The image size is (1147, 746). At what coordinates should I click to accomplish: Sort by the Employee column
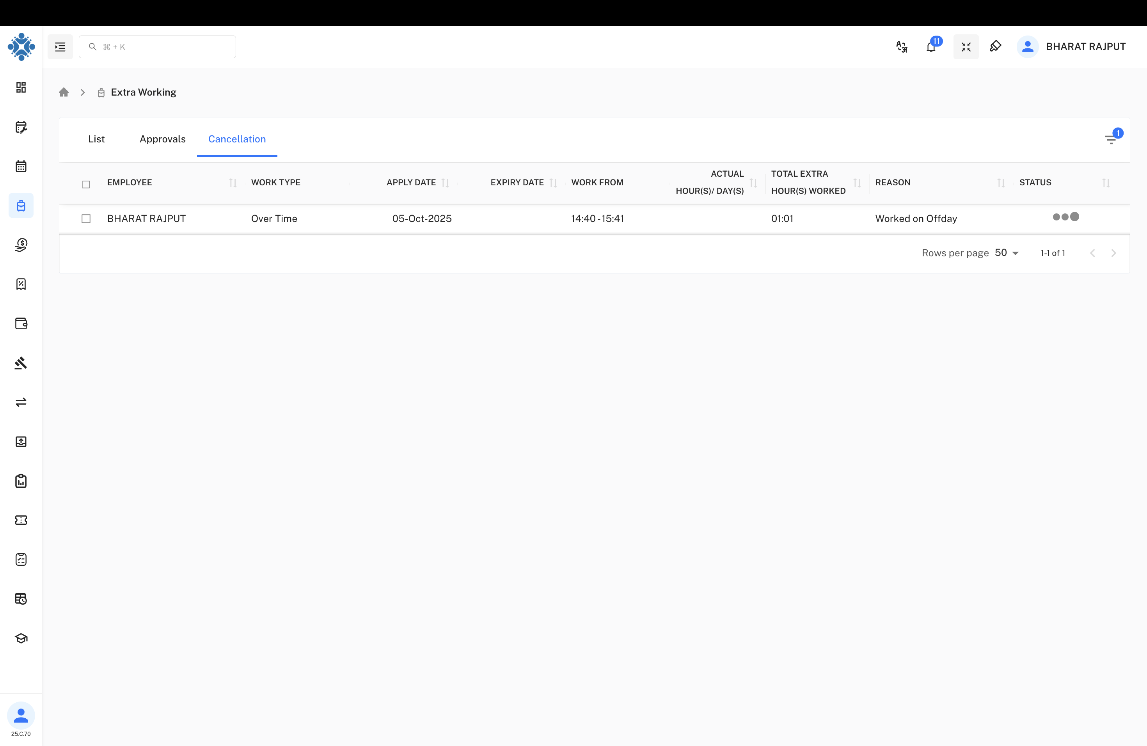[233, 183]
